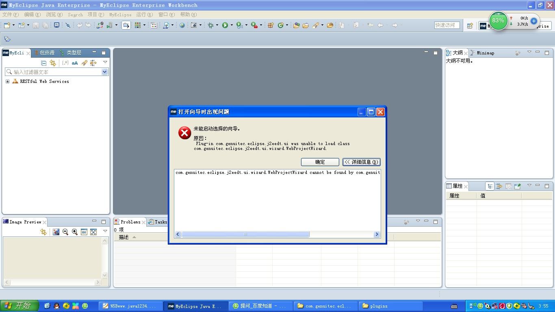Click the 快速访问 quick access field
555x312 pixels.
pyautogui.click(x=447, y=25)
